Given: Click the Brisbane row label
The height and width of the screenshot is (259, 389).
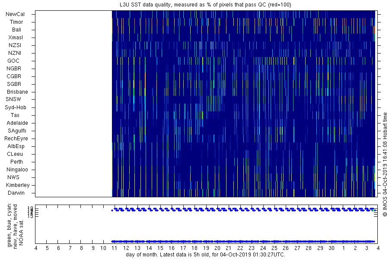Looking at the screenshot, I should click(x=17, y=92).
